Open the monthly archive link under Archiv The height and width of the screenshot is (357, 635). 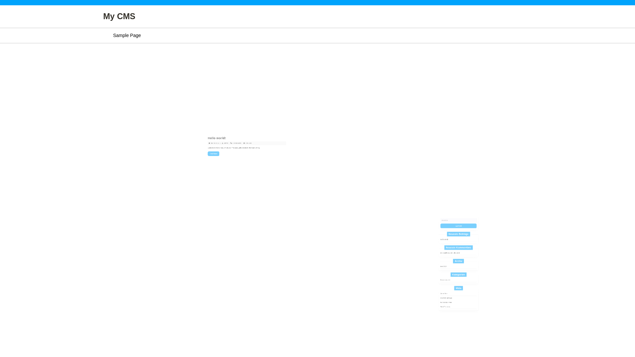coord(443,266)
